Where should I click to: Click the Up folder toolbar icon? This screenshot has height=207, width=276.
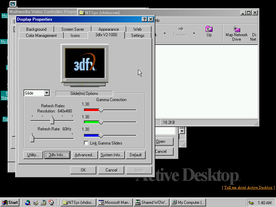click(209, 31)
